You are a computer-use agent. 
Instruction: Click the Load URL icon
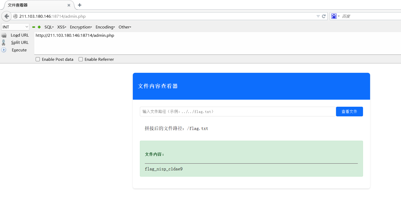pyautogui.click(x=4, y=35)
